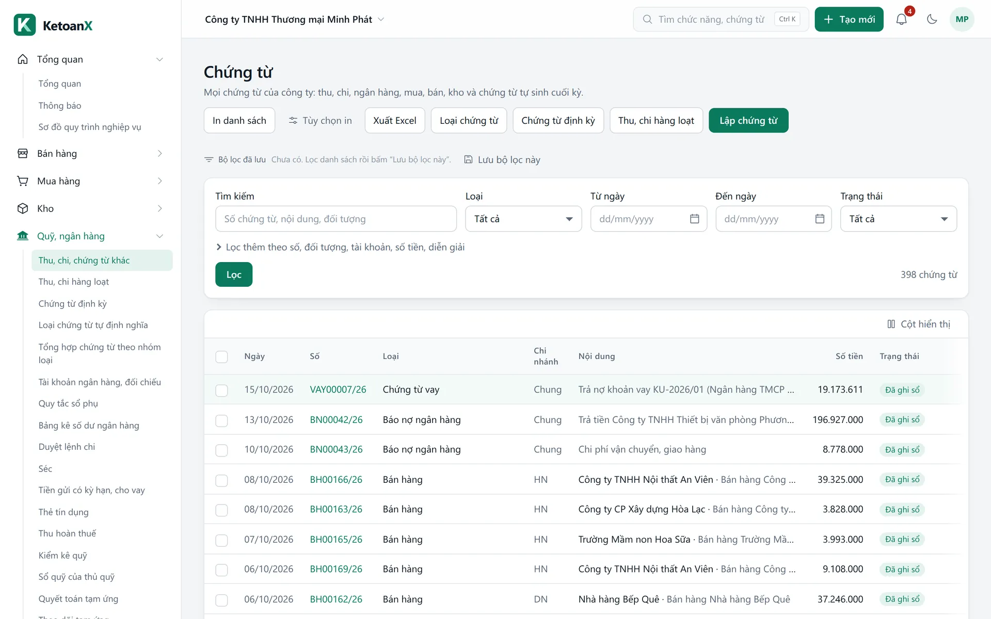
Task: Expand the Bán hàng sidebar menu
Action: pyautogui.click(x=91, y=154)
